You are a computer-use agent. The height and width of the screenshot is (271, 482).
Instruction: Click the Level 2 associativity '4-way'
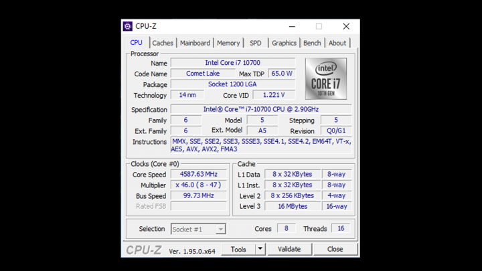[x=337, y=195]
